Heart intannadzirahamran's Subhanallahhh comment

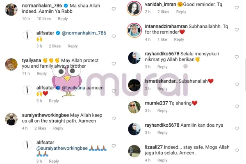pos(237,30)
